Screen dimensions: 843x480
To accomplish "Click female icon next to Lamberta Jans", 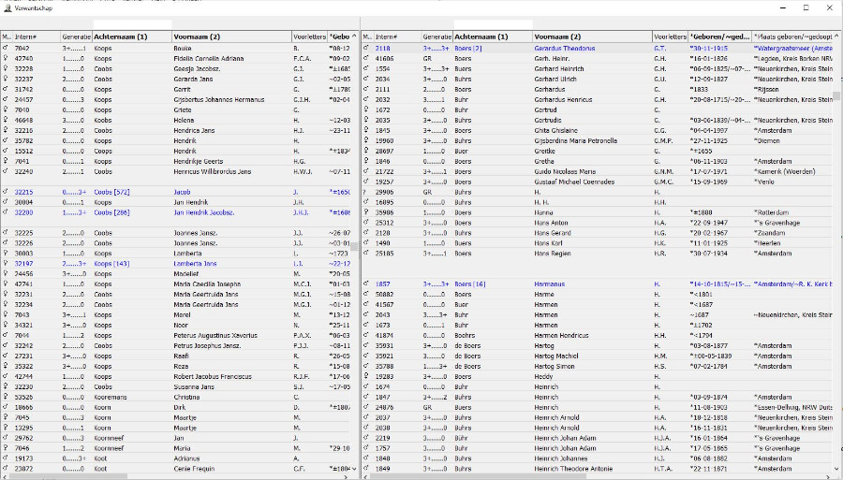I will [6, 264].
